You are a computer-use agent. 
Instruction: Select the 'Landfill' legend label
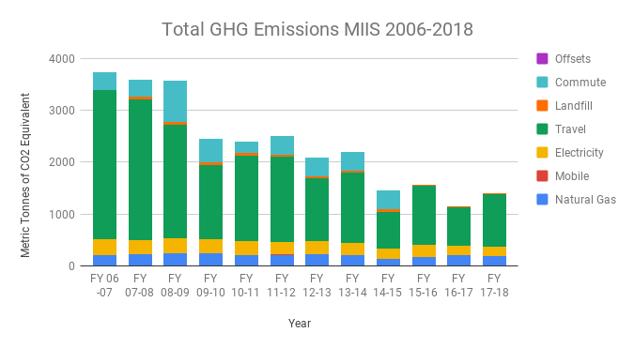tap(573, 106)
